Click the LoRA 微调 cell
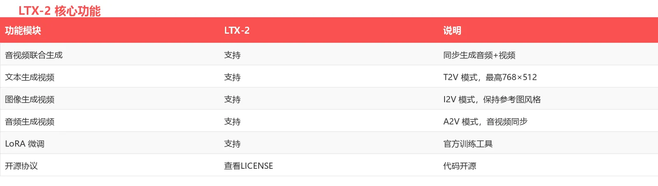The height and width of the screenshot is (186, 658). [x=25, y=144]
